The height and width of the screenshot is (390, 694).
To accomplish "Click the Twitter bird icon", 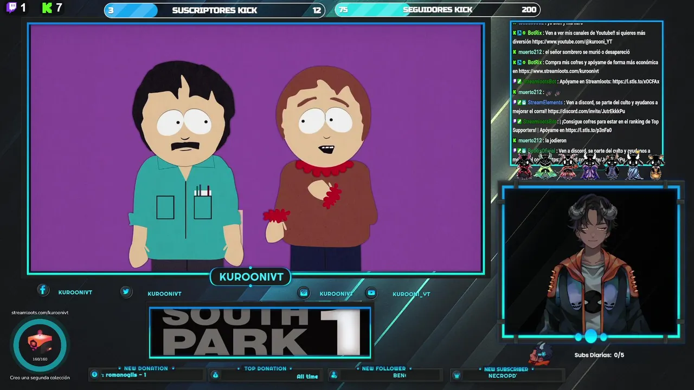I will [x=126, y=291].
